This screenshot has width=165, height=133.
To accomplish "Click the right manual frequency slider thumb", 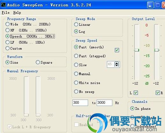I will (38, 115).
